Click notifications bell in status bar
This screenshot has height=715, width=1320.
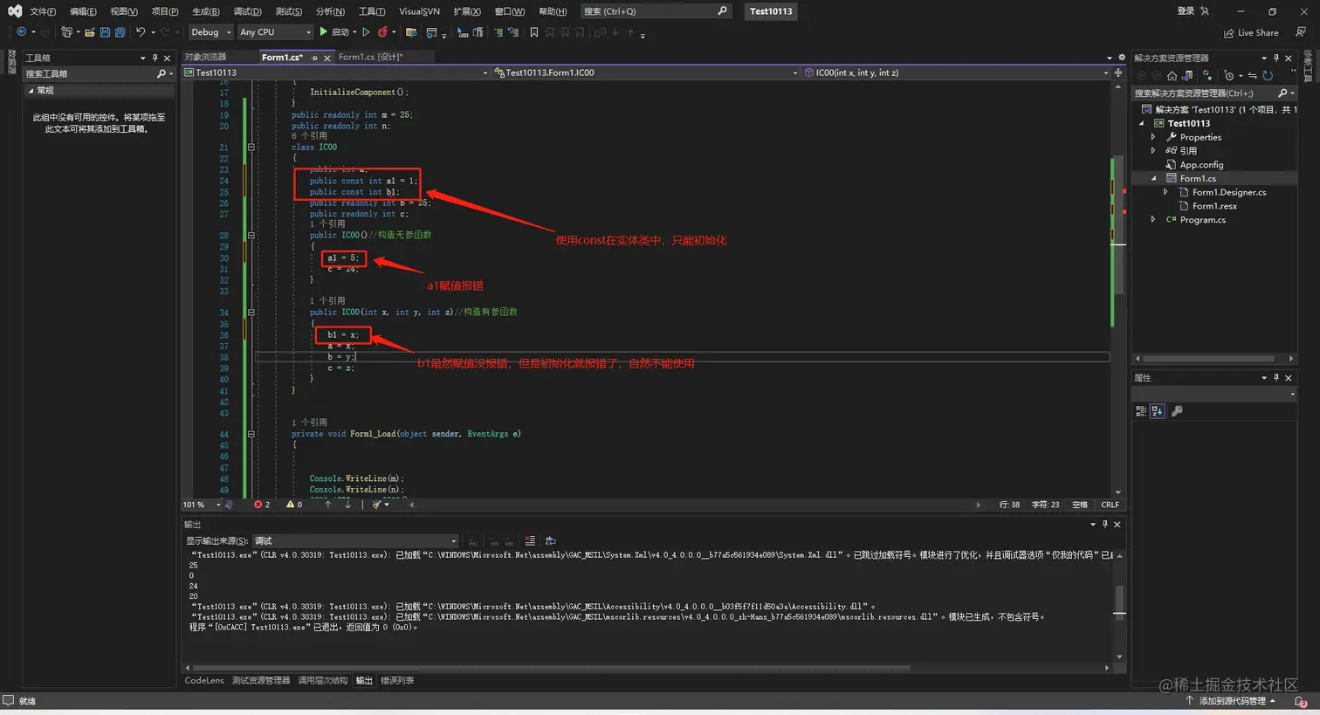(1300, 701)
